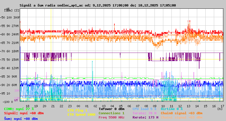Select the CPU load 5 % legend entry

(x=144, y=109)
